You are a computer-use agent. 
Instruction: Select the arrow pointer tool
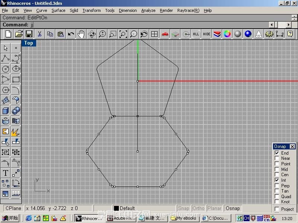click(x=6, y=48)
